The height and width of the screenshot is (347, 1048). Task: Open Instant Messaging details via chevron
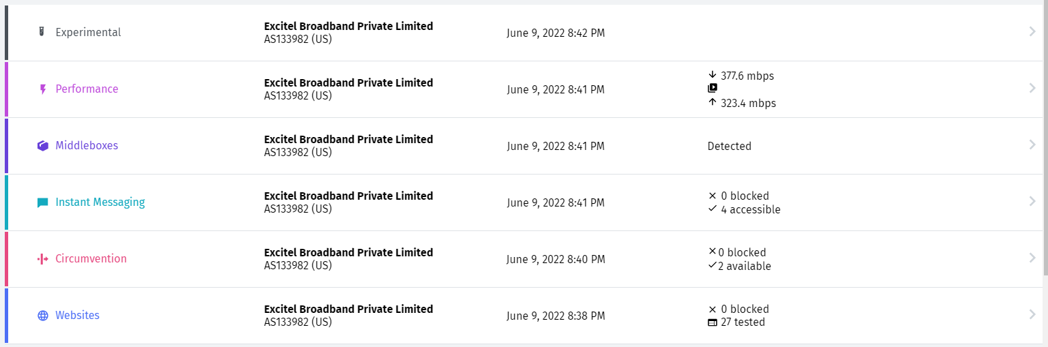[1032, 201]
